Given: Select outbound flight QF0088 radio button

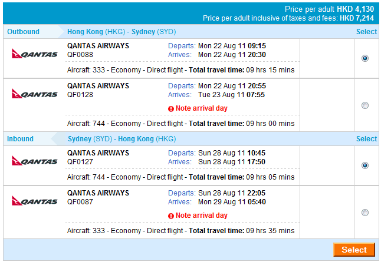Looking at the screenshot, I should coord(365,58).
